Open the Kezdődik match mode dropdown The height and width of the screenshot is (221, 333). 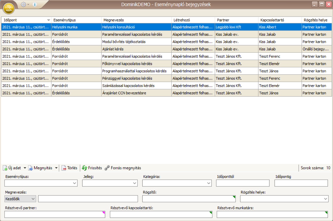point(20,199)
